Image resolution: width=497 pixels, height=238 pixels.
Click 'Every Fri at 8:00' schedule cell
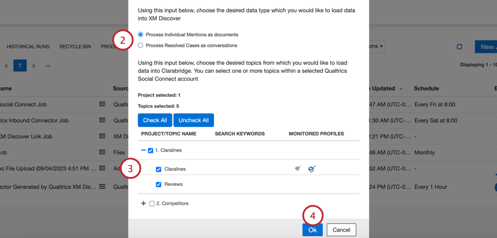(x=435, y=104)
